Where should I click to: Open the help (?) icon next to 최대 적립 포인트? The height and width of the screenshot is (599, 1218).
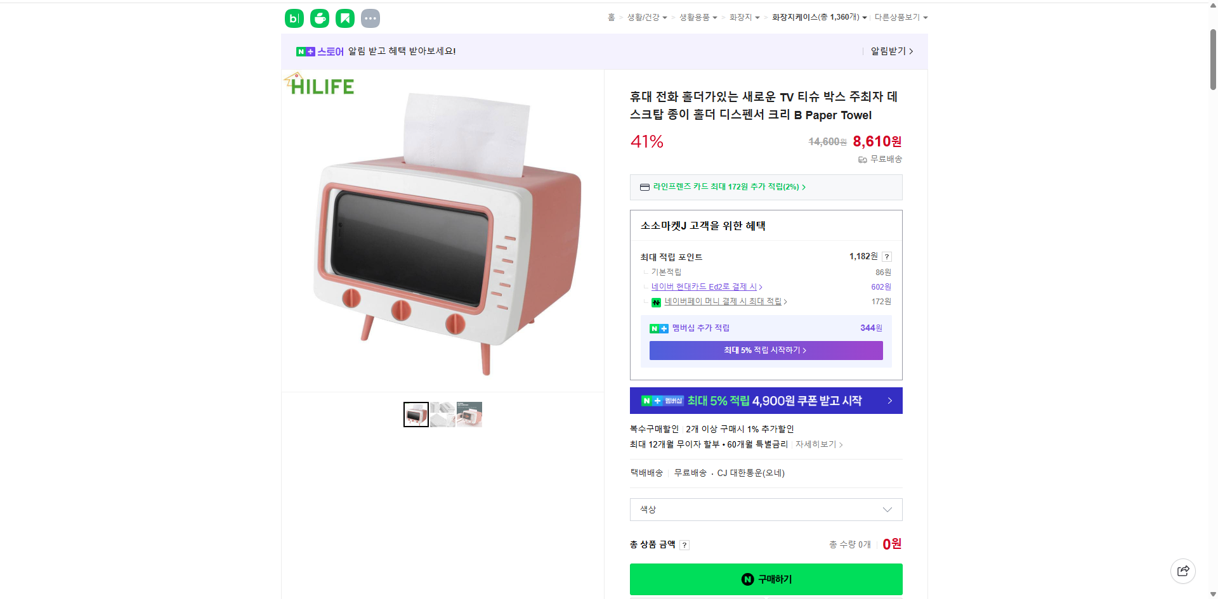[x=887, y=257]
